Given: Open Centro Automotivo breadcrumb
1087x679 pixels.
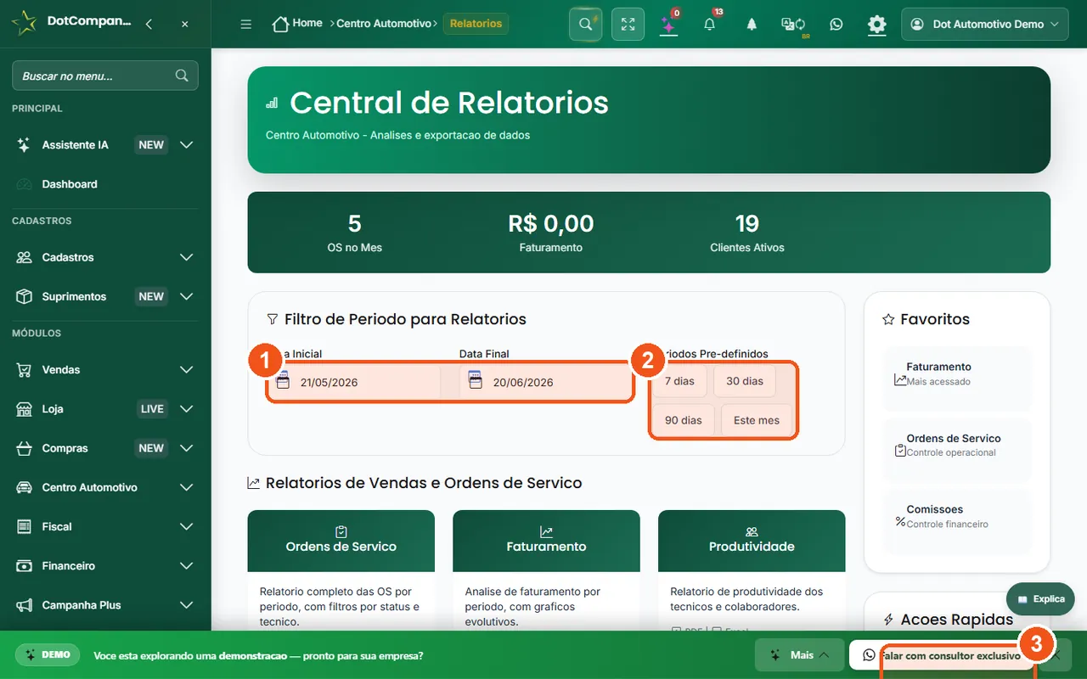Looking at the screenshot, I should pos(384,24).
